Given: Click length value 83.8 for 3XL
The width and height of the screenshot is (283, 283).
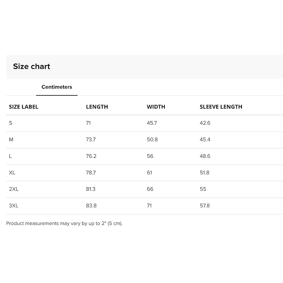Looking at the screenshot, I should (x=91, y=206).
